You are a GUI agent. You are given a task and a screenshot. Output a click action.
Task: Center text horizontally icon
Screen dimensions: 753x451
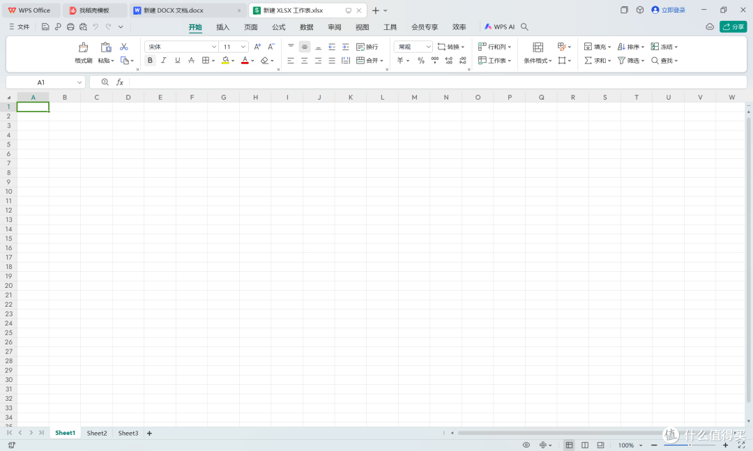(x=304, y=61)
